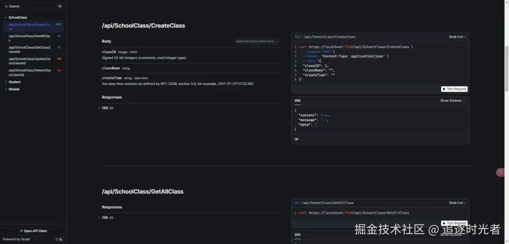Open /api/SchoolClass/GetClass/{classId} in the sidebar

click(29, 50)
